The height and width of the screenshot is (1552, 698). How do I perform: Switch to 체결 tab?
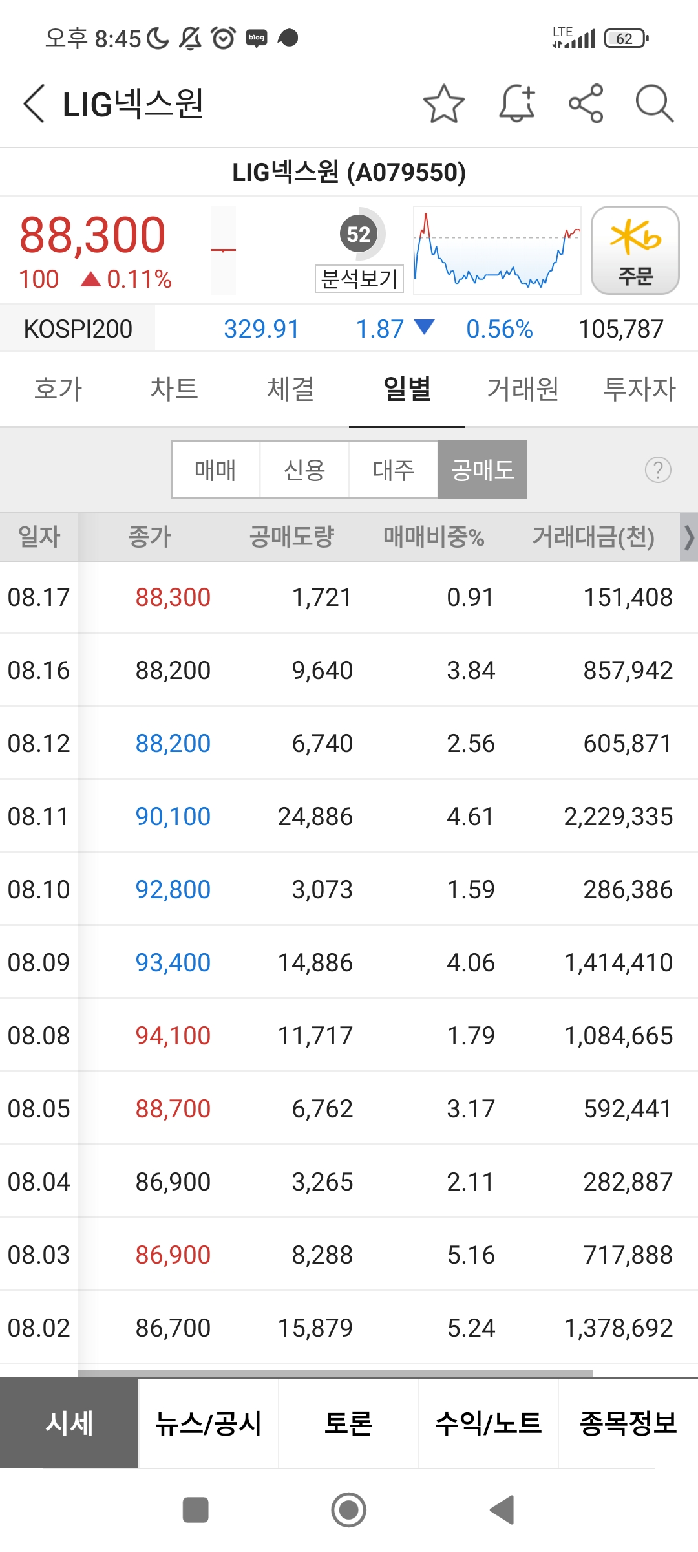[291, 389]
